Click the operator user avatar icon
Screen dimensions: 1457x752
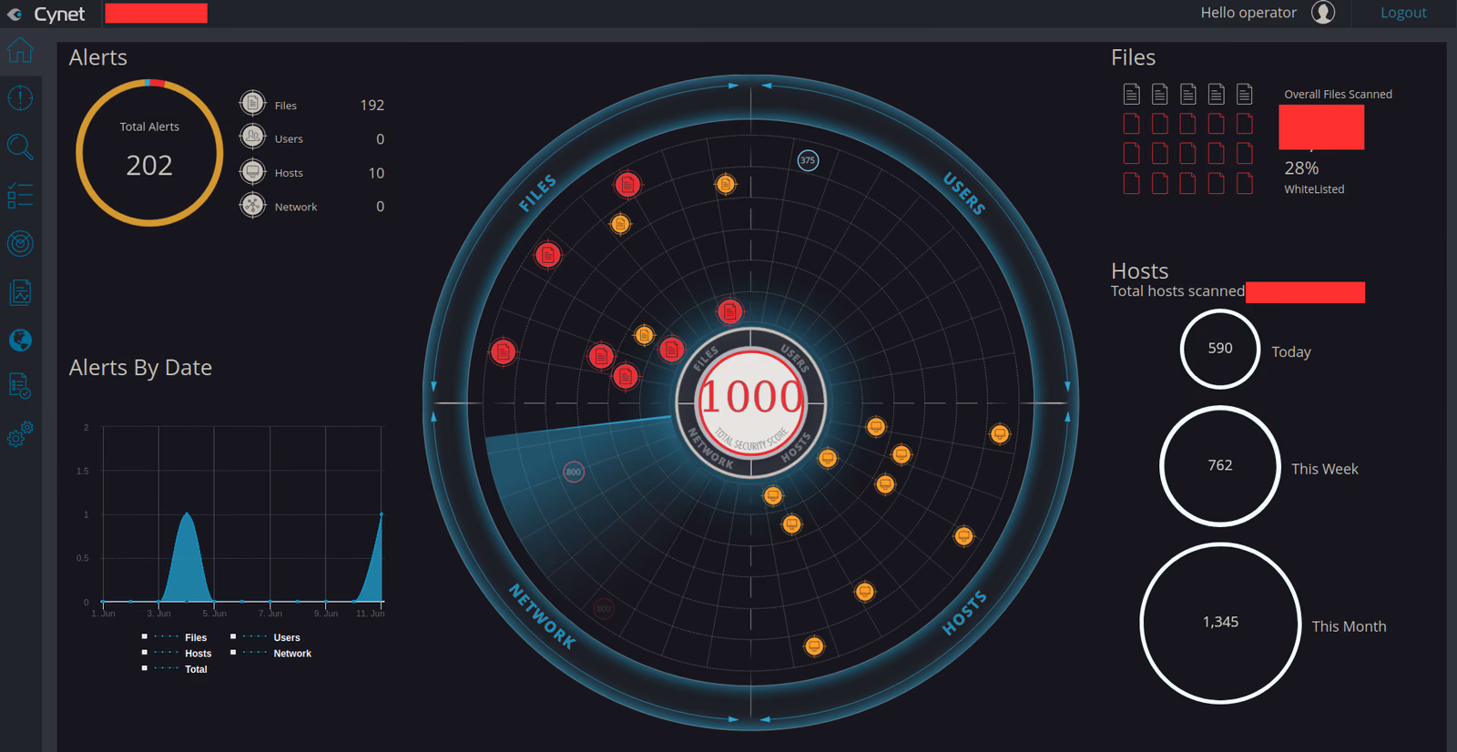pos(1323,12)
